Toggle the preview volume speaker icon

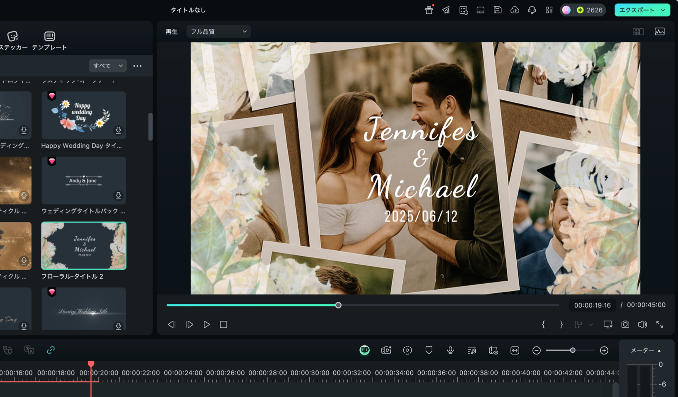click(x=642, y=325)
